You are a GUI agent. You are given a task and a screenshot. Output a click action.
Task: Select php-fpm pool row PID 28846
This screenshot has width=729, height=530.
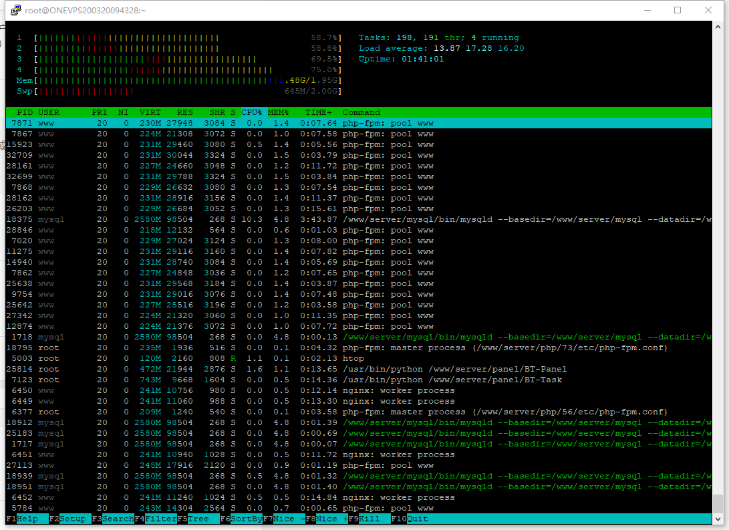point(358,230)
